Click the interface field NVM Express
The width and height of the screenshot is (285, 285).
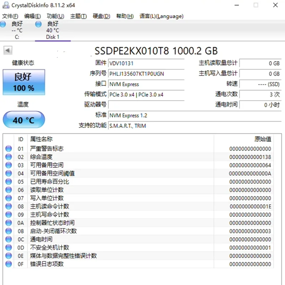146,84
